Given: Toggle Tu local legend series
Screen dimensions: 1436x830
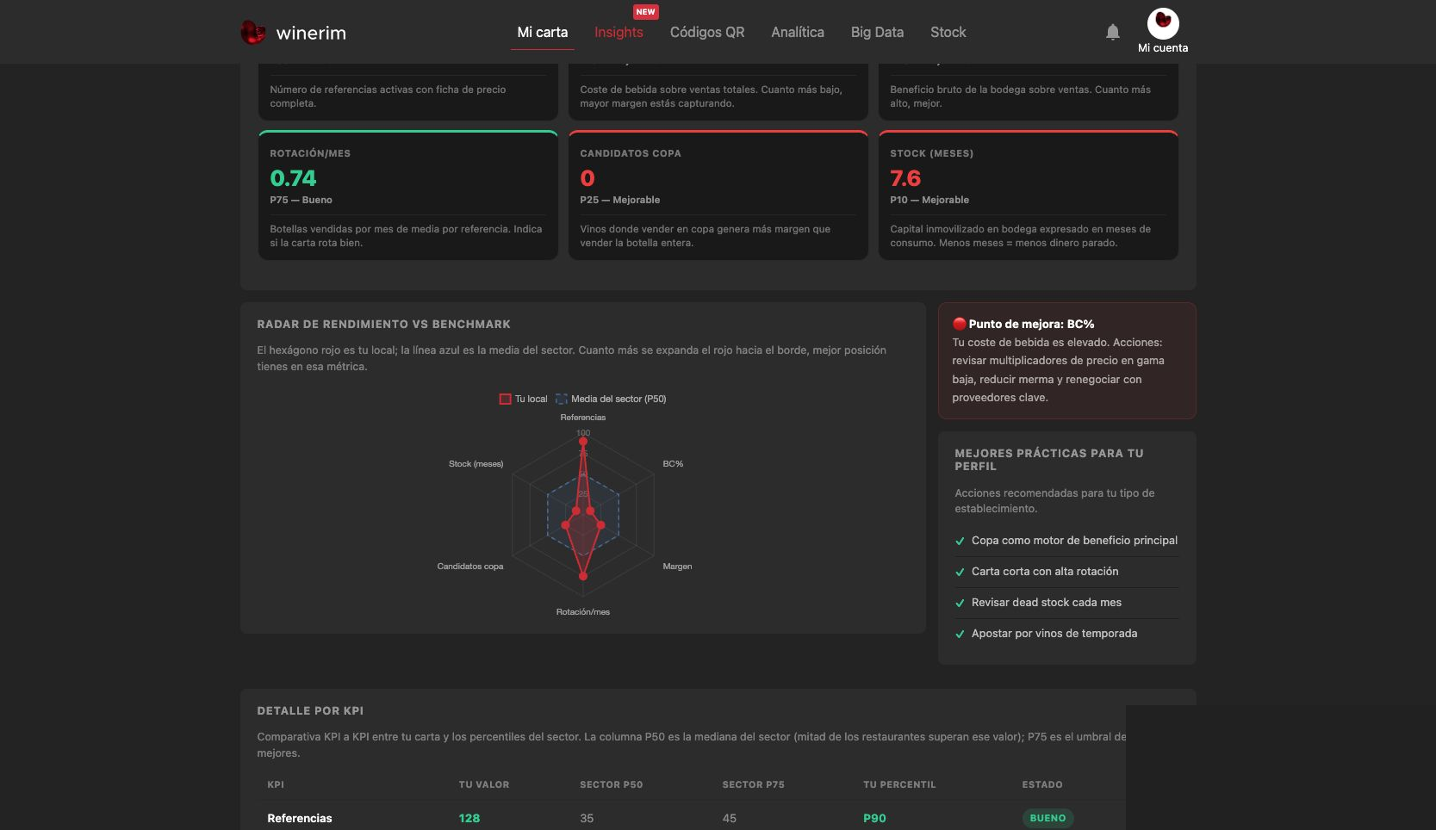Looking at the screenshot, I should pyautogui.click(x=523, y=399).
